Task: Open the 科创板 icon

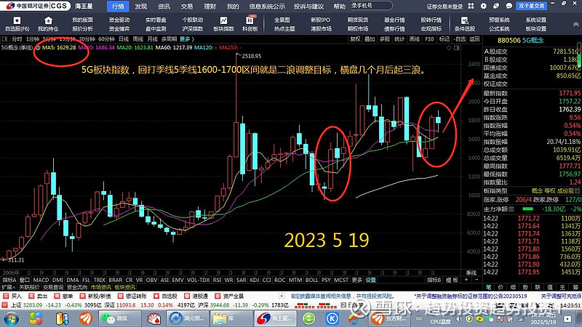Action: [x=250, y=20]
